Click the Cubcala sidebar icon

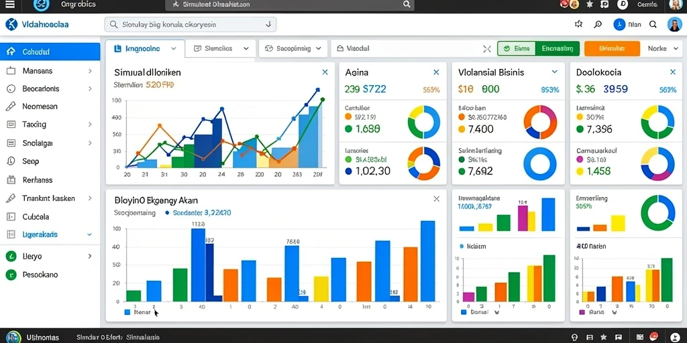(11, 216)
